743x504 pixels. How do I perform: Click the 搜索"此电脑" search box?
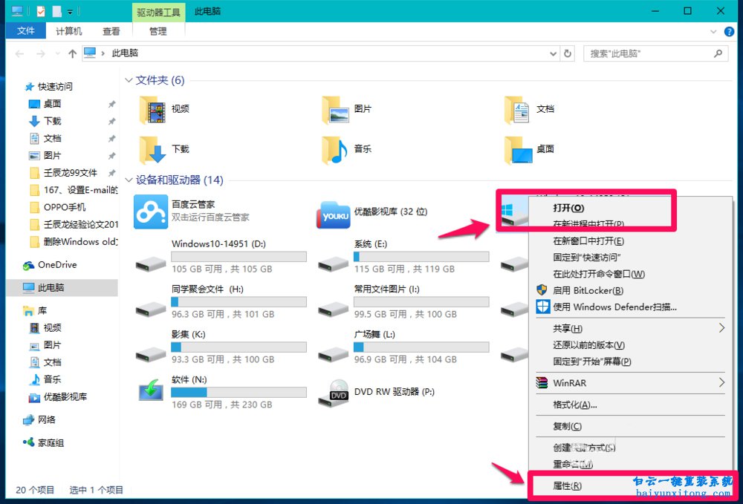click(654, 53)
